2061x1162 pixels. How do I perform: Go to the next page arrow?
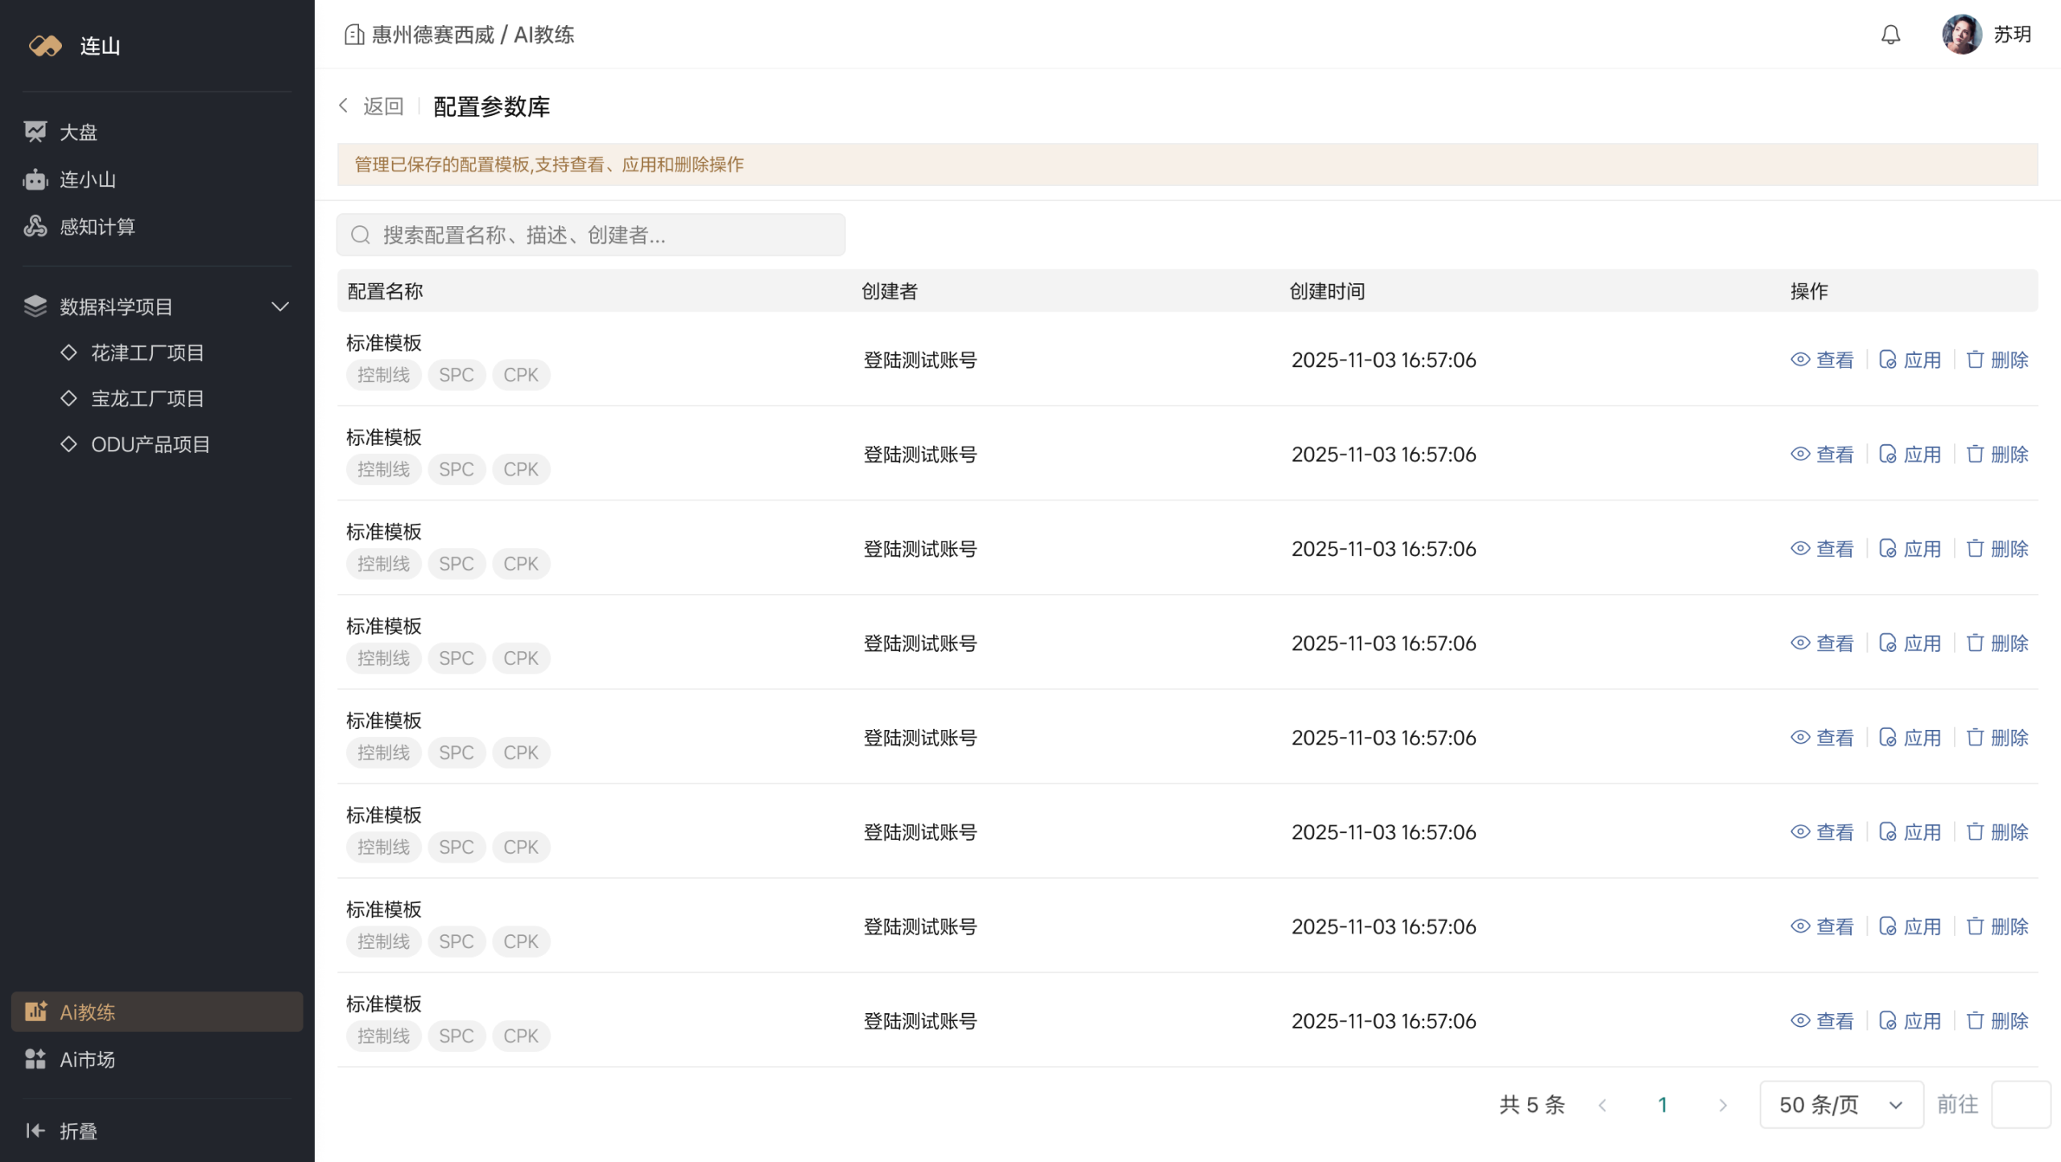tap(1722, 1105)
